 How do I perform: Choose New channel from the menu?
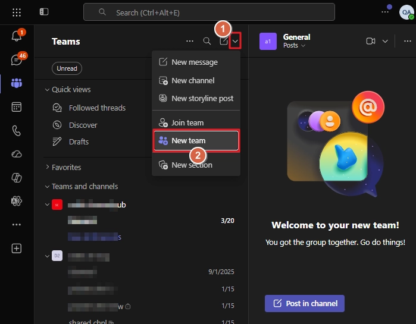pos(196,80)
